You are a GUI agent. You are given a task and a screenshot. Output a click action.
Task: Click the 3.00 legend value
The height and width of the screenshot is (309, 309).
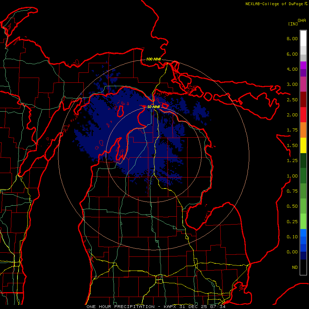click(292, 84)
